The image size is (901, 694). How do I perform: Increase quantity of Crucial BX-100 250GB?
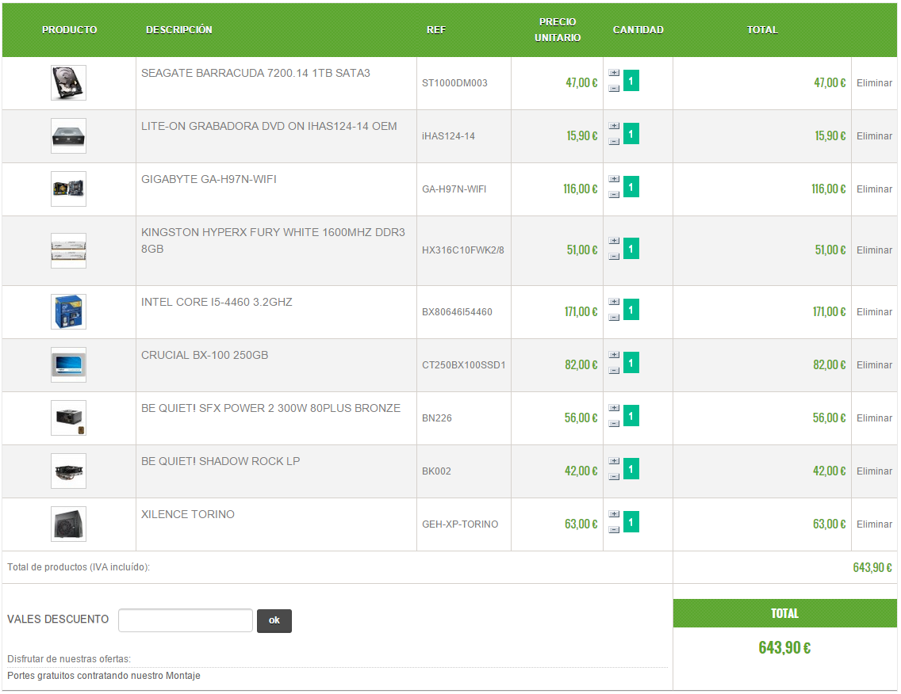[x=614, y=355]
